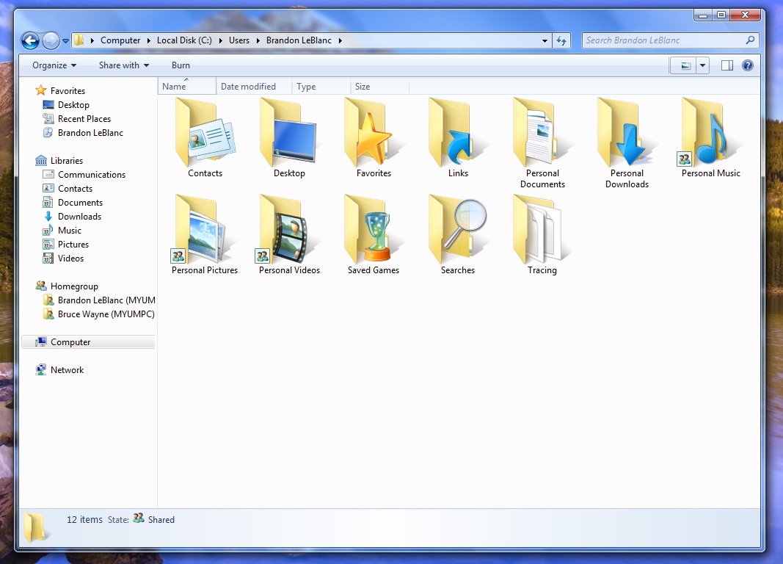Click the Back navigation button
The width and height of the screenshot is (783, 564).
(x=30, y=40)
